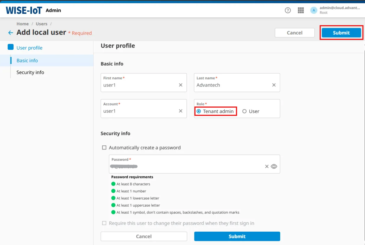
Task: Clear the First name field with X icon
Action: (181, 85)
